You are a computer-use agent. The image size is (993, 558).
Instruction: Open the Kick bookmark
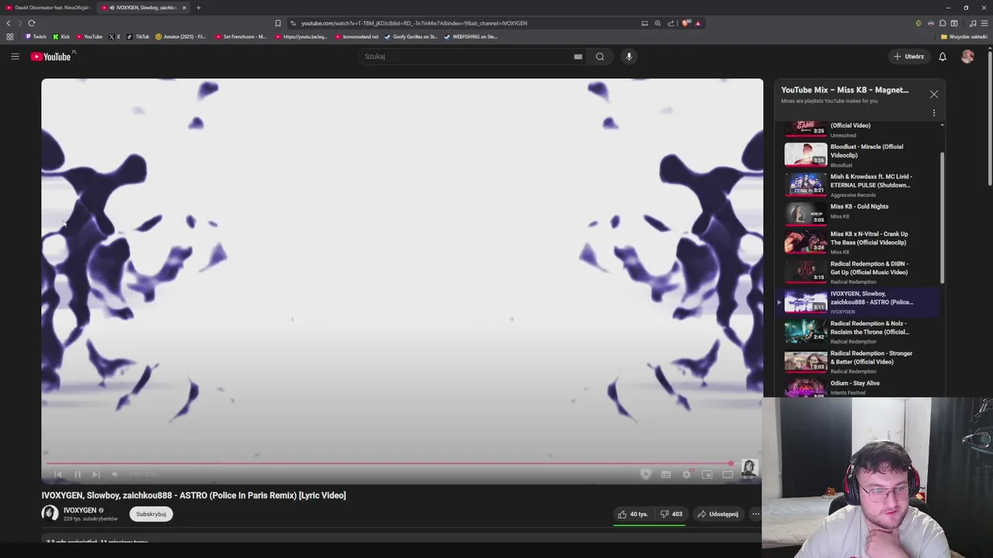[61, 36]
